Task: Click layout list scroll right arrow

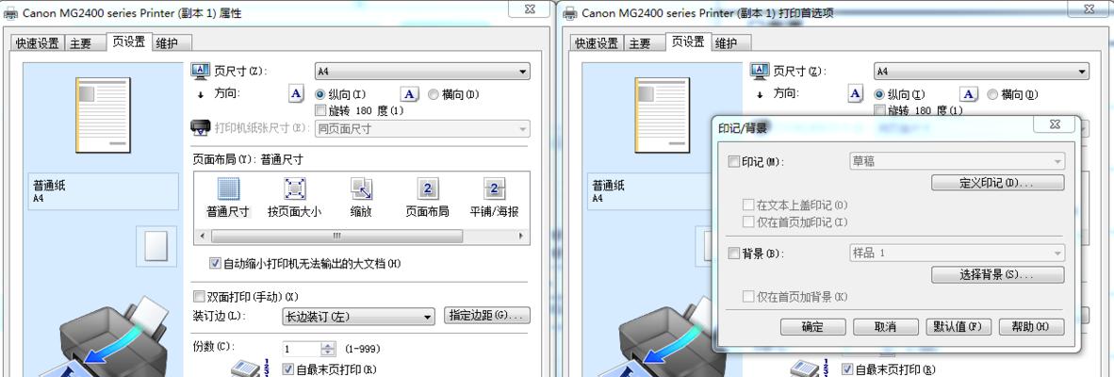Action: (521, 236)
